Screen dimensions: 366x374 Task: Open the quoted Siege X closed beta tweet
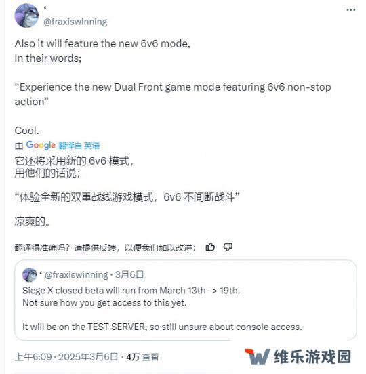186,300
